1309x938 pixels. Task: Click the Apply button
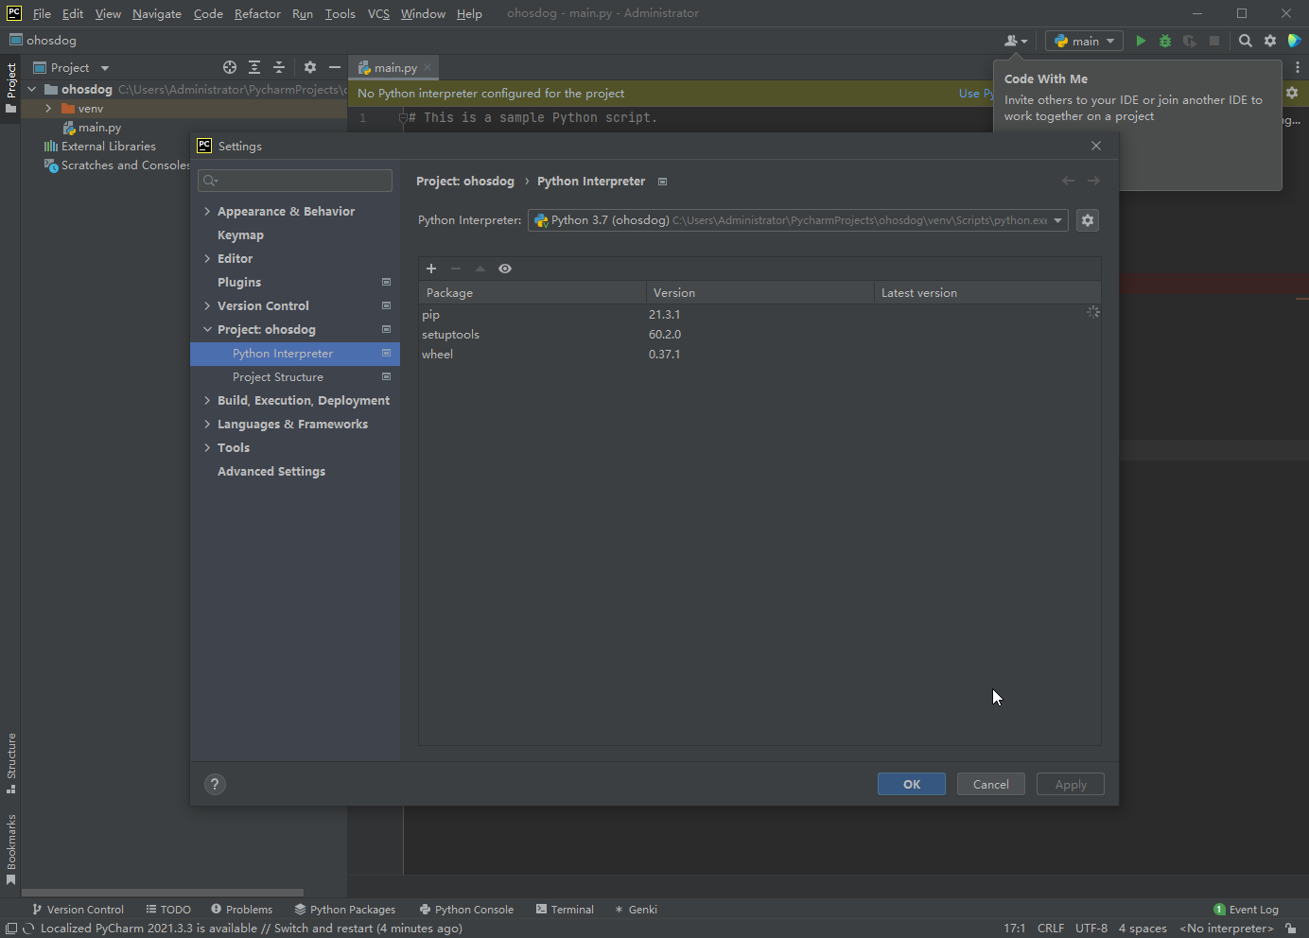pyautogui.click(x=1071, y=784)
